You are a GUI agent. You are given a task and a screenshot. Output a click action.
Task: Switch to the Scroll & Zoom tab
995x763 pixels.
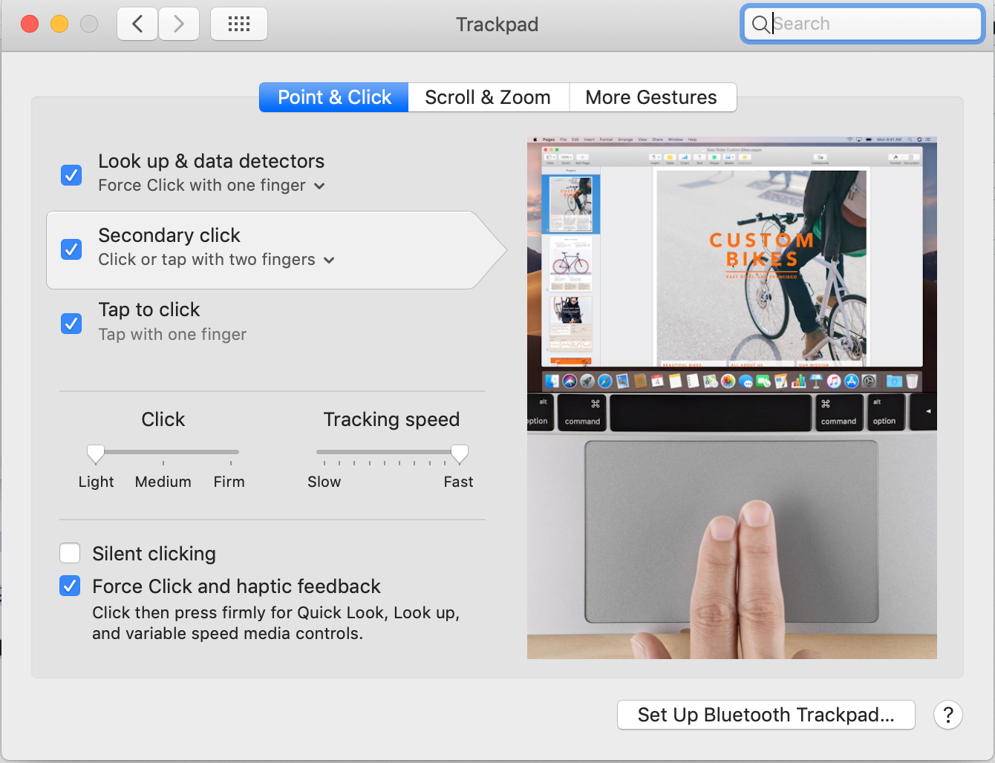(x=488, y=97)
